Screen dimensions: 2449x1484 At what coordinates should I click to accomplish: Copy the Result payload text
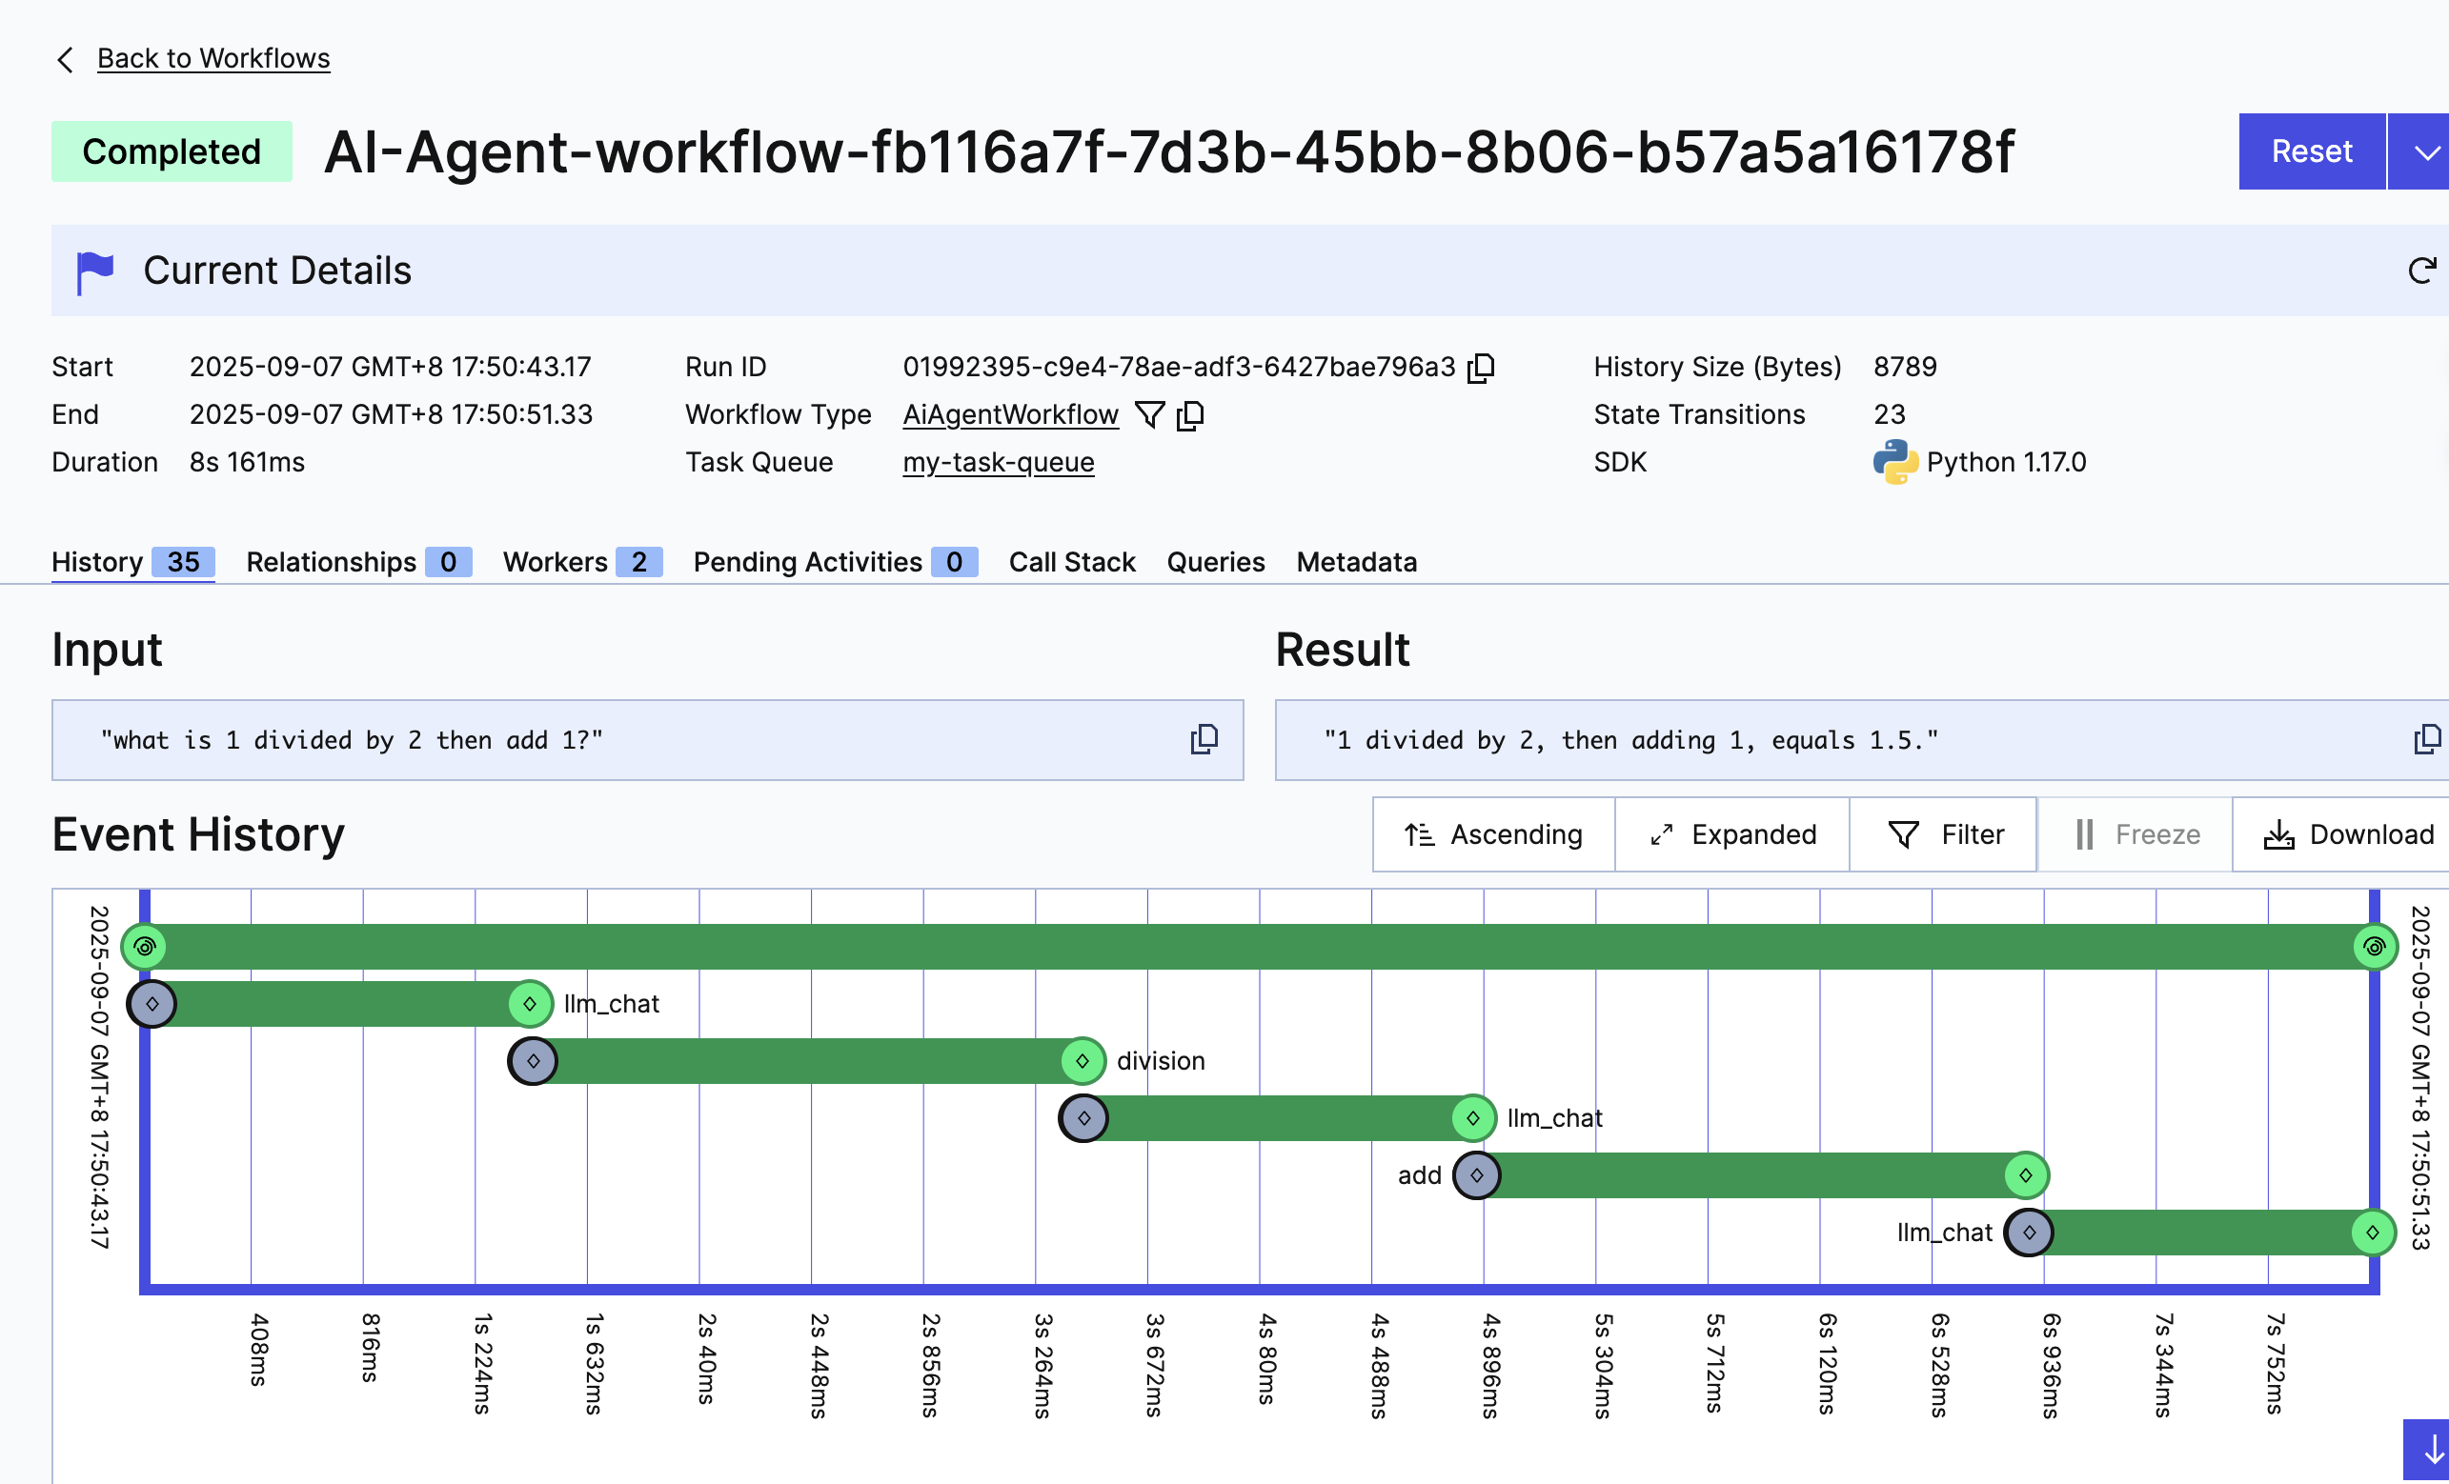(x=2426, y=739)
